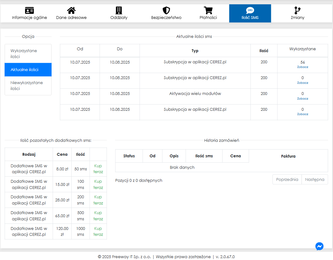Open the Messenger chat bubble
Screen dimensions: 333x260
319,246
